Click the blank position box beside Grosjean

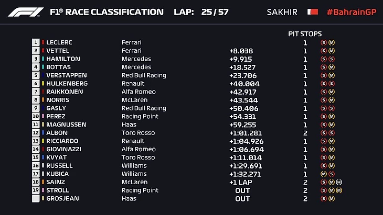[36, 199]
